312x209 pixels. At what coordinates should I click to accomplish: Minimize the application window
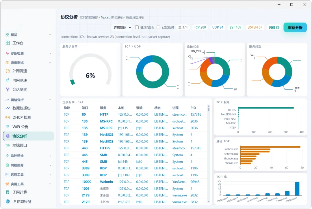pos(279,5)
